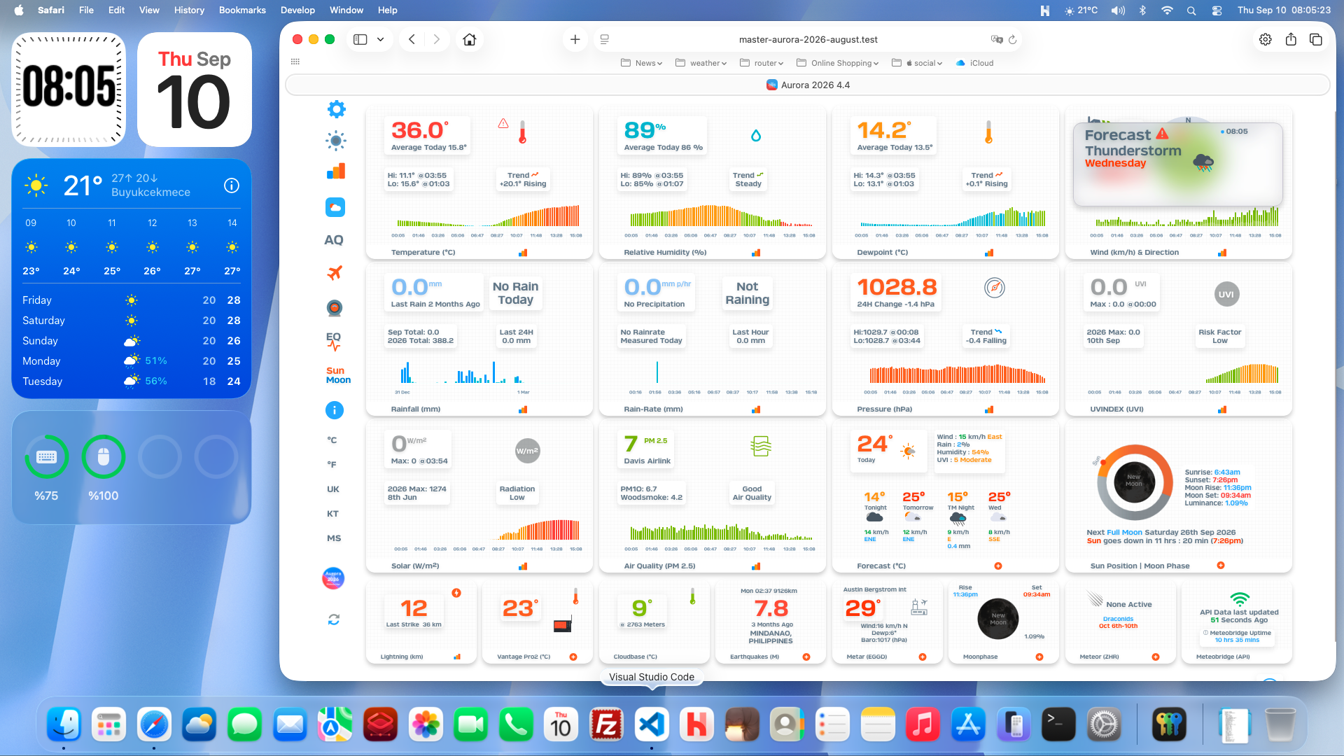Expand the social bookmarks folder
The height and width of the screenshot is (756, 1344).
(917, 63)
